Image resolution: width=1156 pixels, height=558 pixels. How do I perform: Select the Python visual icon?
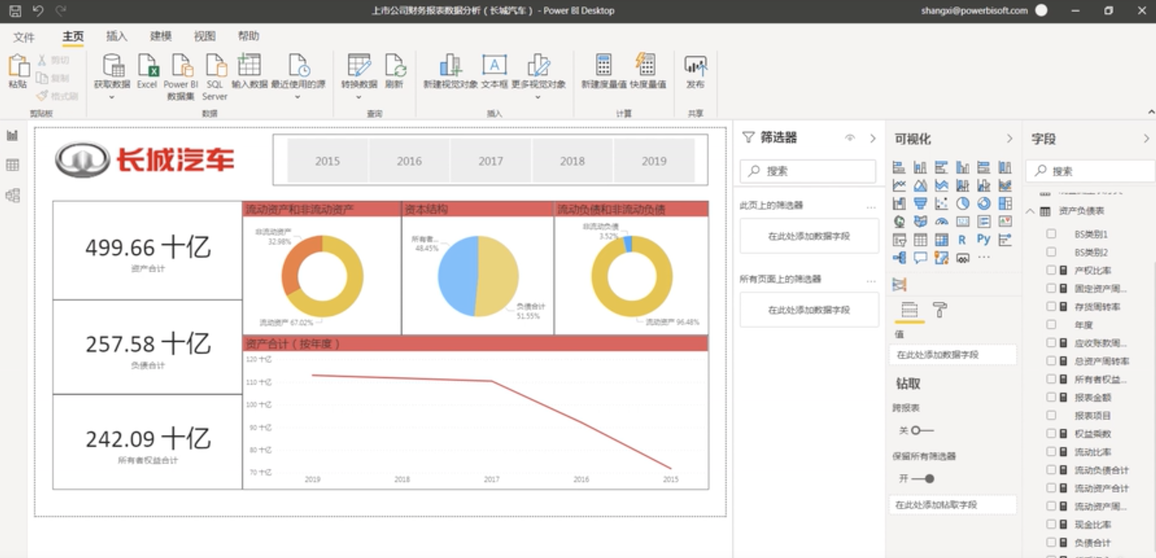click(x=984, y=240)
